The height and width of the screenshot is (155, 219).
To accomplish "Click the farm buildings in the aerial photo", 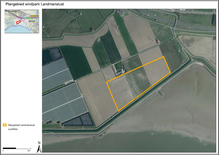I will point(121,72).
